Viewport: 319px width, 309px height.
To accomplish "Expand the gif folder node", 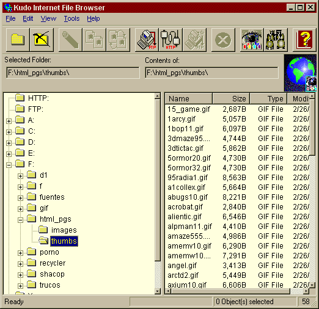I will 20,209.
